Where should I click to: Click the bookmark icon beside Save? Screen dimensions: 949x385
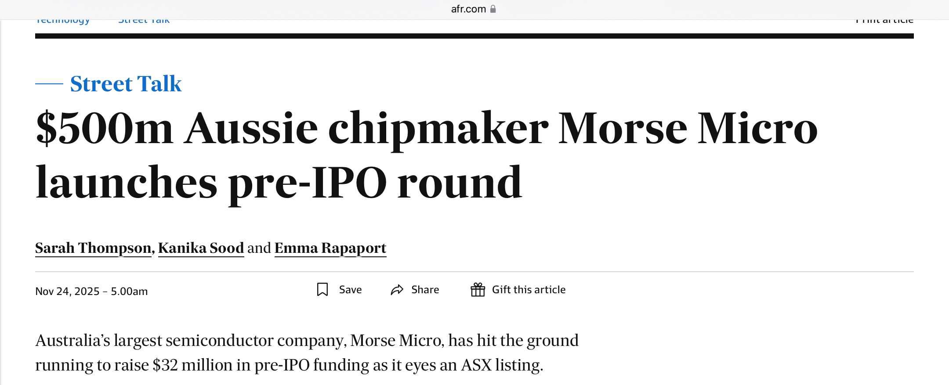click(322, 290)
